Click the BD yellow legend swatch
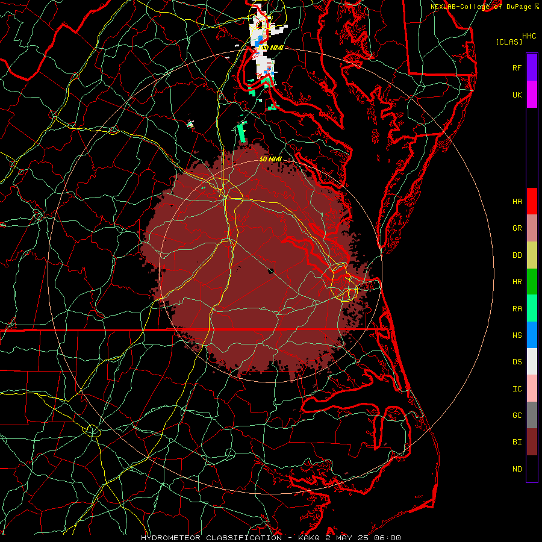 pos(532,255)
